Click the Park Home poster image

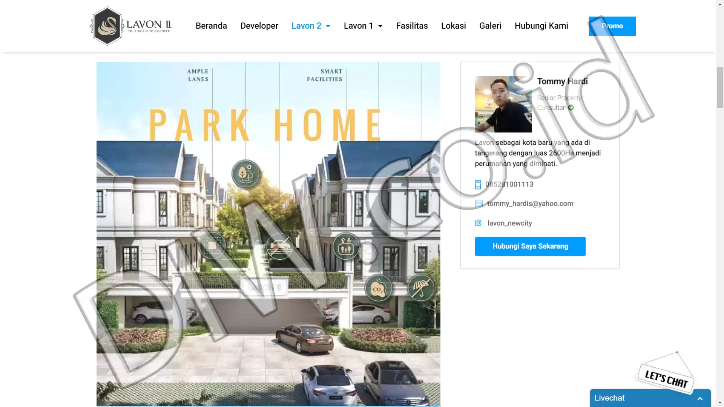pos(268,234)
